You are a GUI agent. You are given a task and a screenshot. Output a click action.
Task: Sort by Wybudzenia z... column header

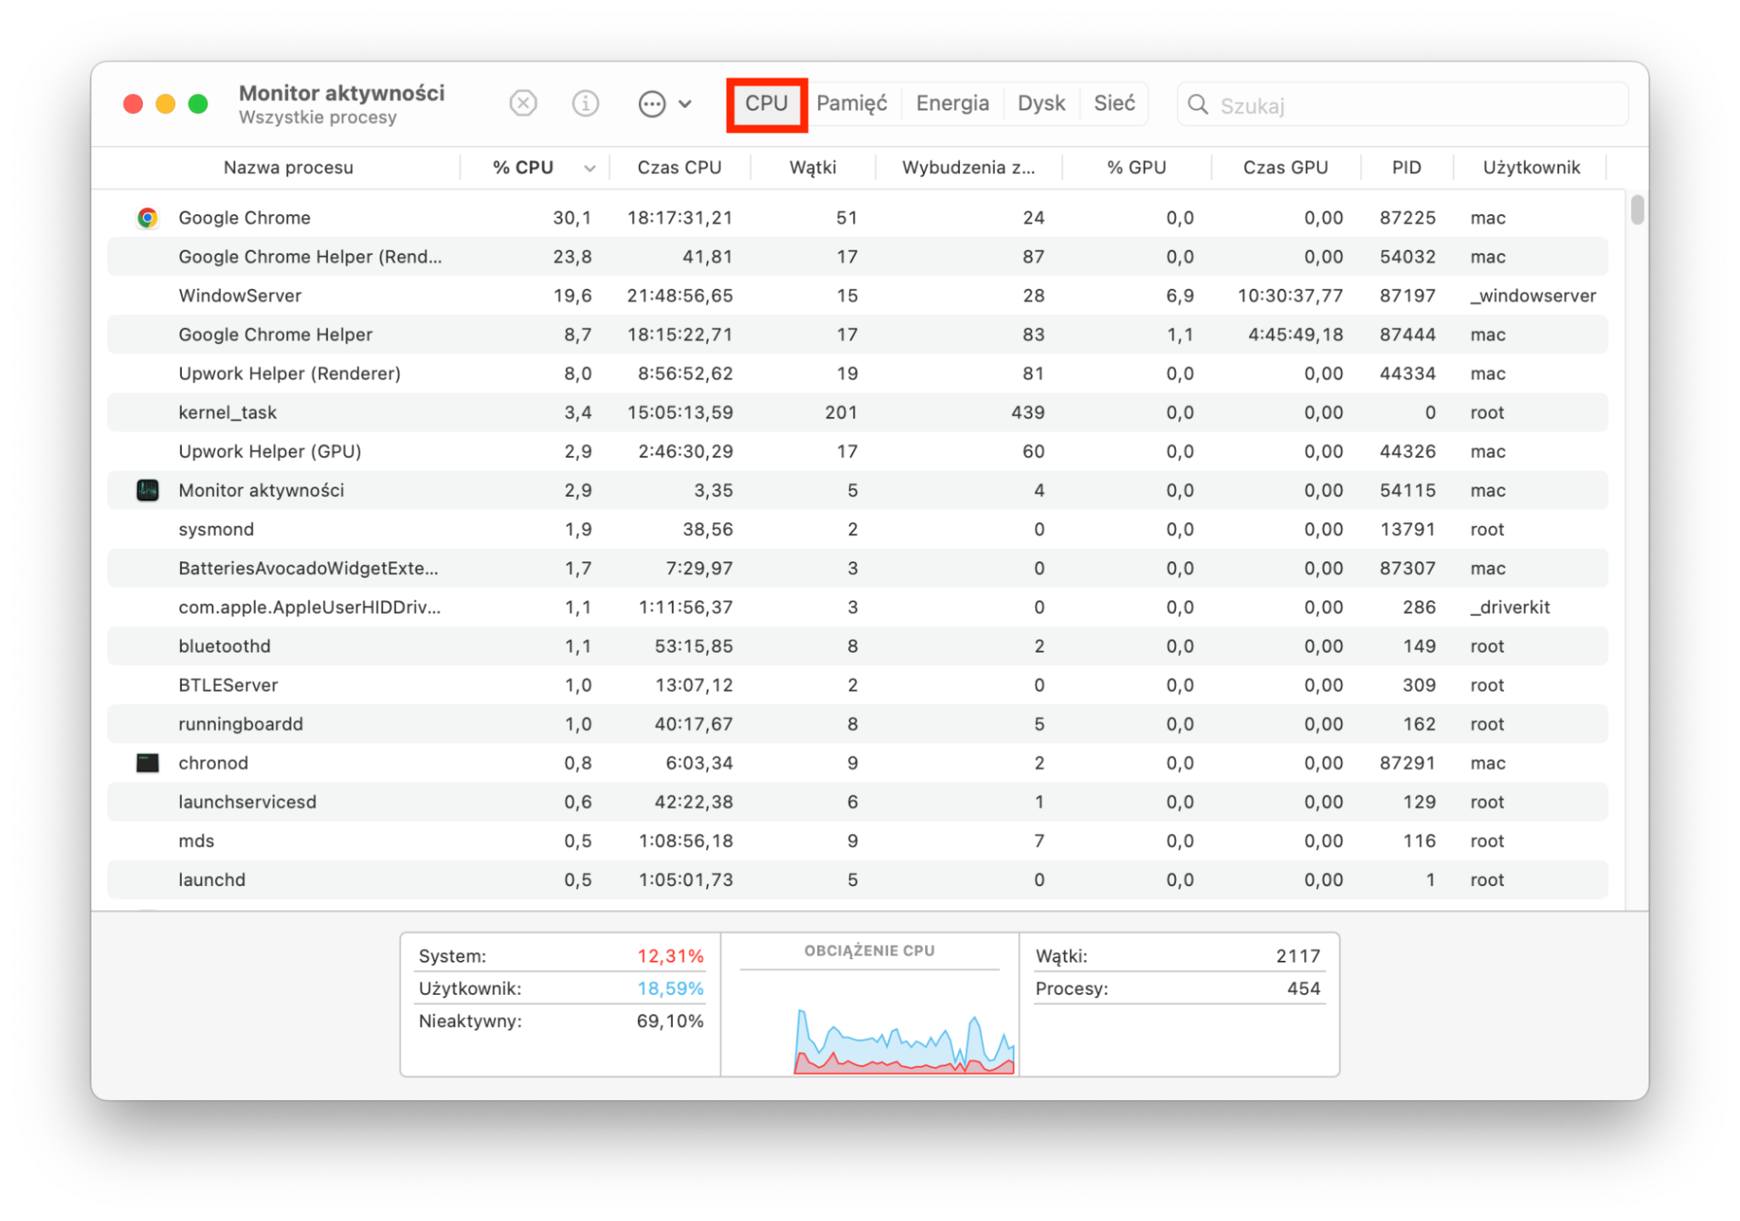(968, 167)
